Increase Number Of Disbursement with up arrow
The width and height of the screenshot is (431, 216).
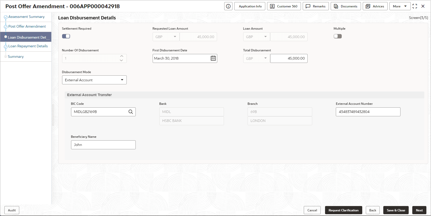point(122,56)
